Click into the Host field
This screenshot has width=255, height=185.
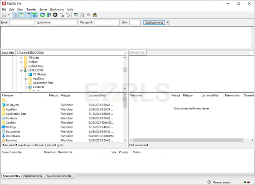22,22
